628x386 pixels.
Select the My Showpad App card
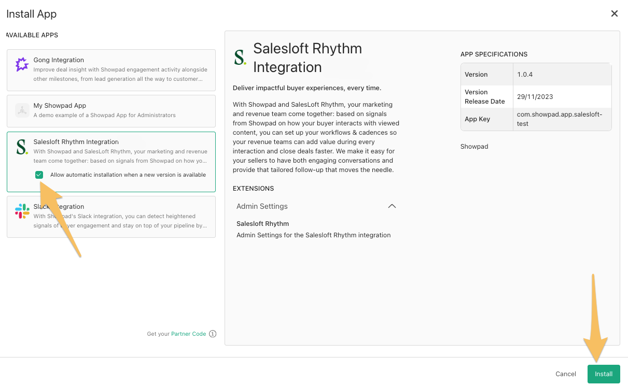111,111
